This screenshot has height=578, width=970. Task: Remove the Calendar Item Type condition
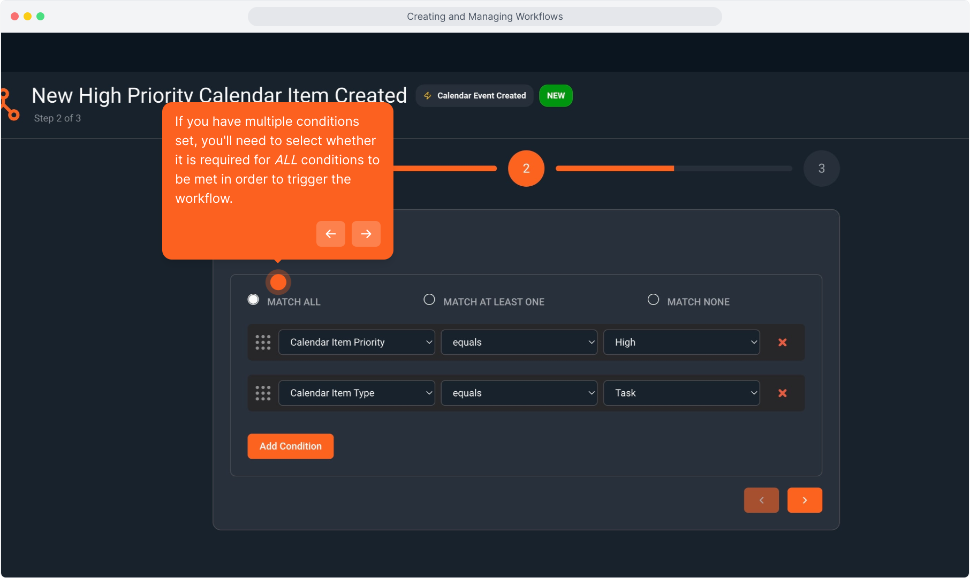click(782, 393)
